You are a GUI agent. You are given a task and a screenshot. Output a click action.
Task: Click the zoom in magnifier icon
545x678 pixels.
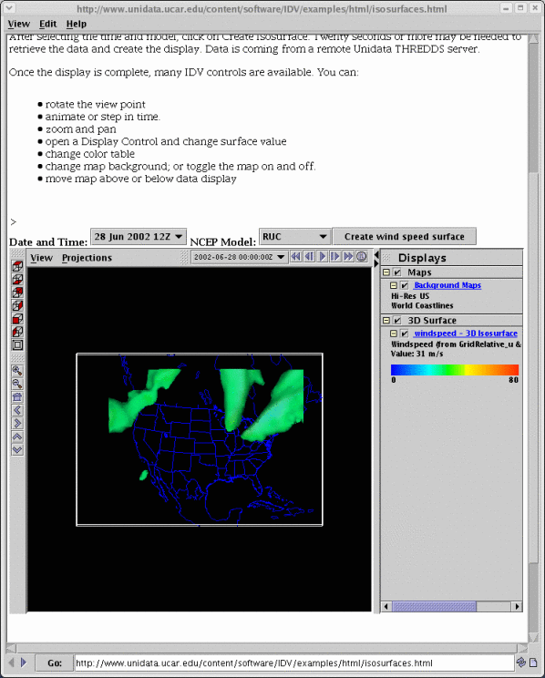pyautogui.click(x=17, y=371)
